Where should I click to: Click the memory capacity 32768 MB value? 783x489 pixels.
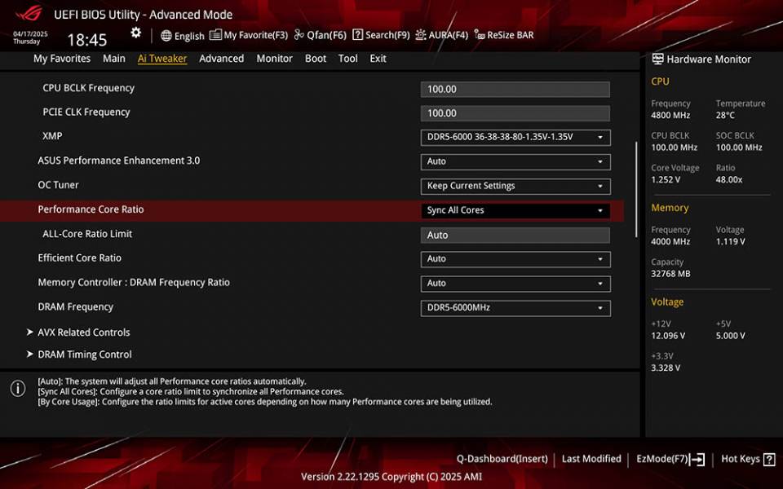[x=670, y=274]
